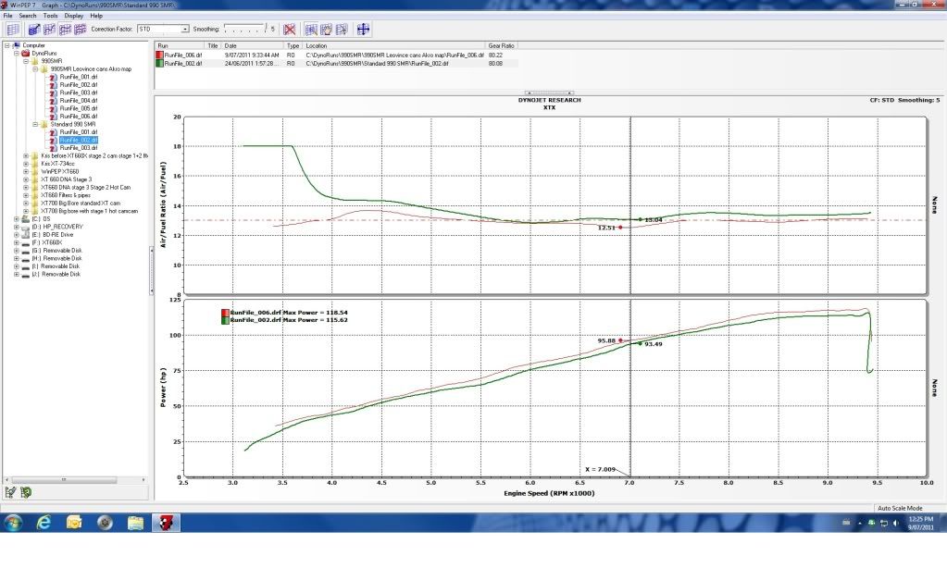This screenshot has width=947, height=568.
Task: Select the BD-RE Drive (E:) entry
Action: pos(52,235)
